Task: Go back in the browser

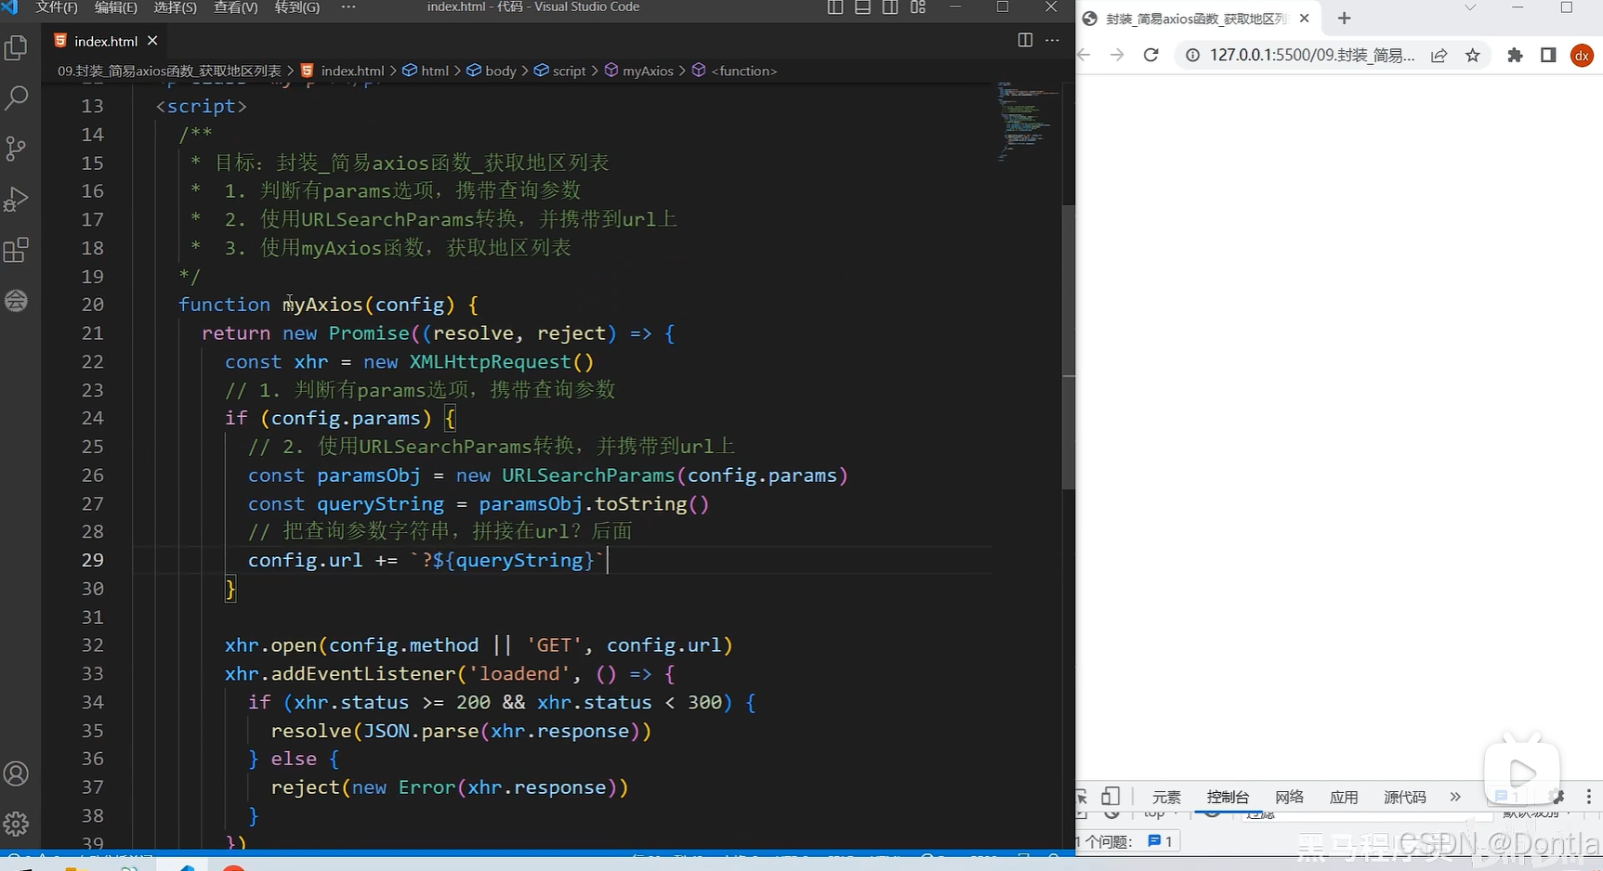Action: 1084,55
